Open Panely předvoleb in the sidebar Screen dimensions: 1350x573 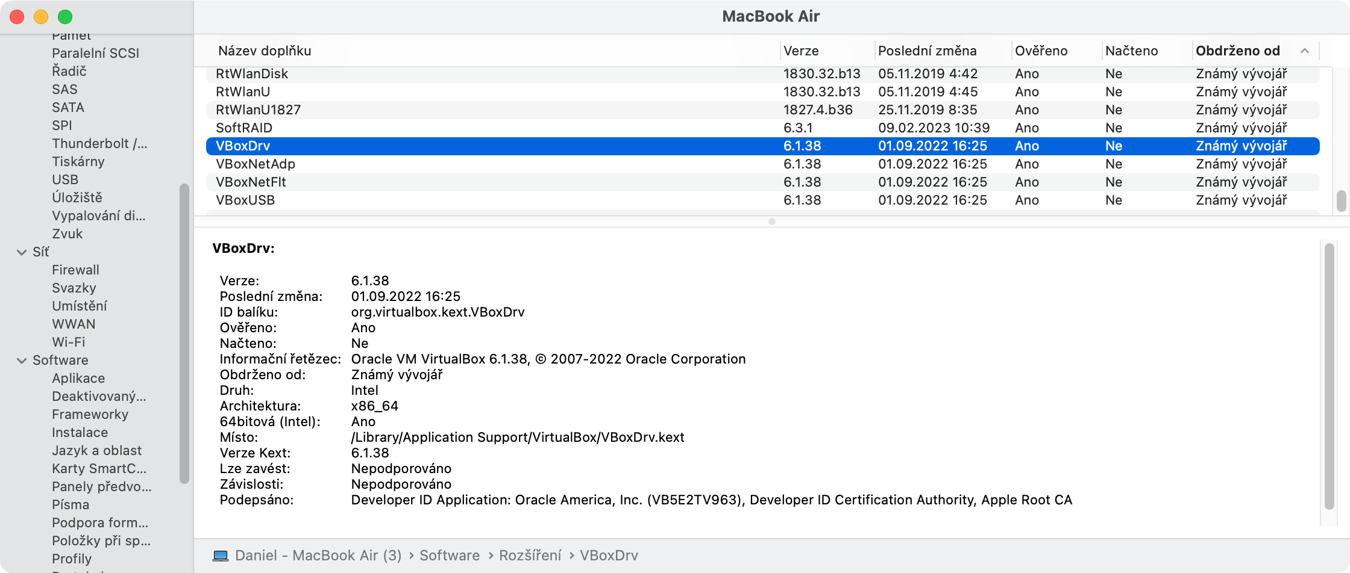[101, 487]
